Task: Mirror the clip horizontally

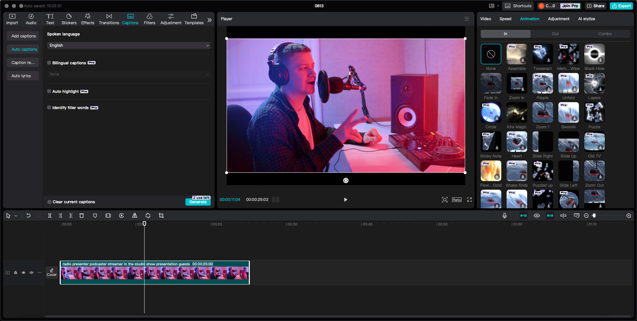Action: point(135,215)
